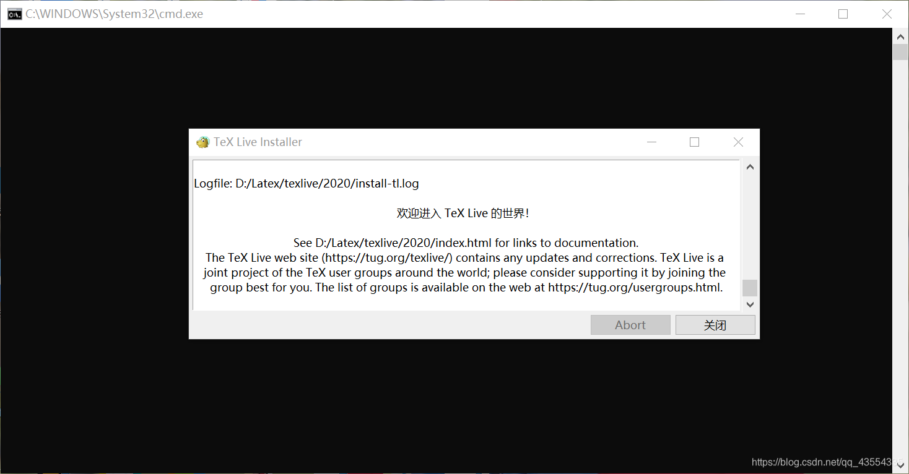Click the 'TeX Live Installer' title text

258,142
